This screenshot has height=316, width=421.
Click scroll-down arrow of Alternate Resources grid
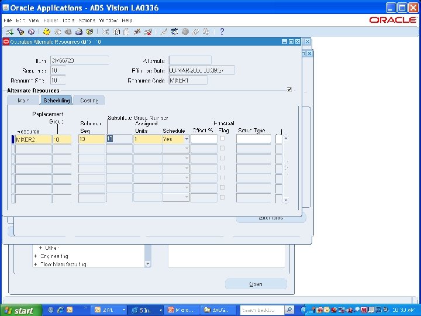click(286, 200)
